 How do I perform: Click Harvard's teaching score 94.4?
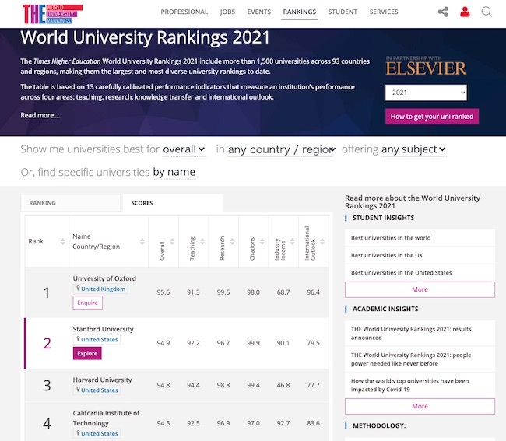tap(193, 385)
